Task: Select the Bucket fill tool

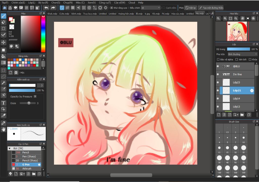Action: [x=4, y=56]
